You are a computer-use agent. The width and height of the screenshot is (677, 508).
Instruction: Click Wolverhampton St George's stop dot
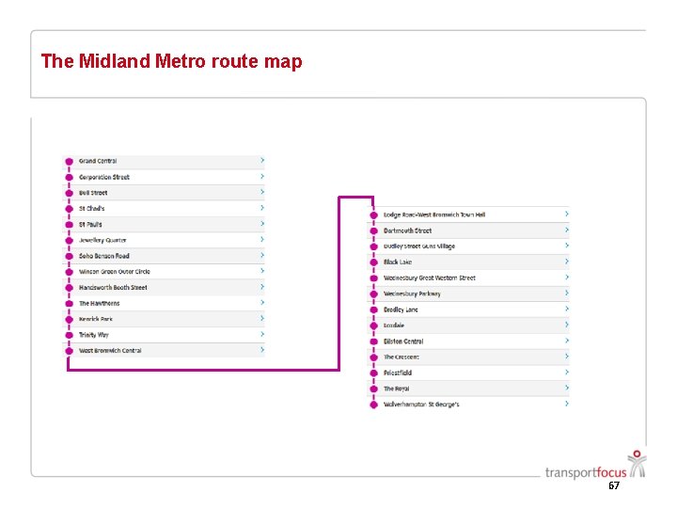point(374,405)
